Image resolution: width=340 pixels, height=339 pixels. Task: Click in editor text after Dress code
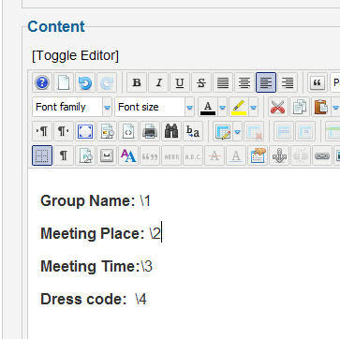pos(141,299)
